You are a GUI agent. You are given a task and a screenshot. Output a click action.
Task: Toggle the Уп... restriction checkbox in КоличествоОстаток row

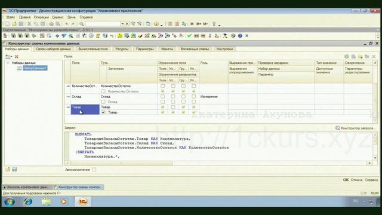click(193, 86)
